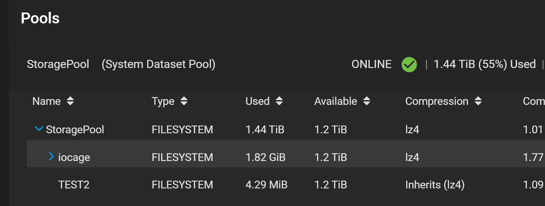Collapse the StoragePool dataset tree
The height and width of the screenshot is (206, 545).
coord(39,129)
